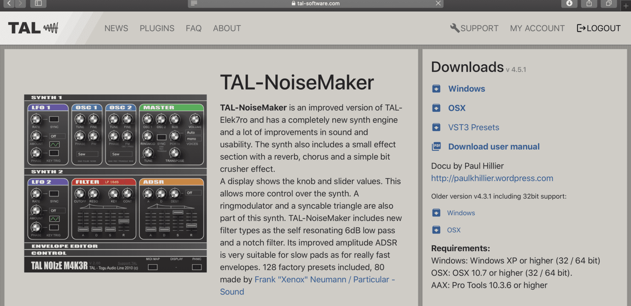This screenshot has height=306, width=631.
Task: Open the VST3 Presets download link
Action: click(474, 127)
